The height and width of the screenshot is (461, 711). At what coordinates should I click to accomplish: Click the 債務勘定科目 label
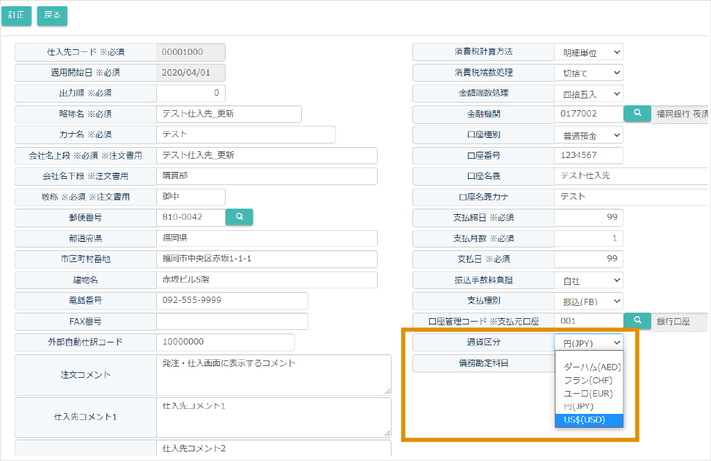483,363
